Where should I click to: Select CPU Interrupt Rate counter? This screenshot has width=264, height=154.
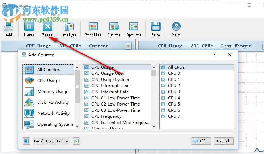click(117, 92)
